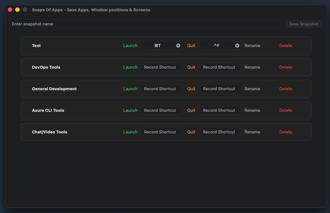Delete the Azure CLI Tools snapshot
Screen dimensions: 330x213
(285, 110)
